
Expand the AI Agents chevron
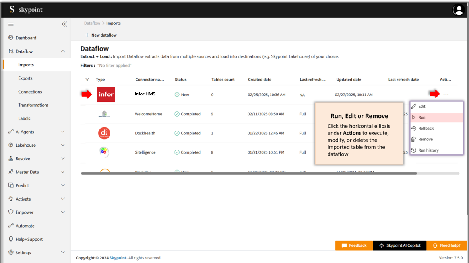63,131
